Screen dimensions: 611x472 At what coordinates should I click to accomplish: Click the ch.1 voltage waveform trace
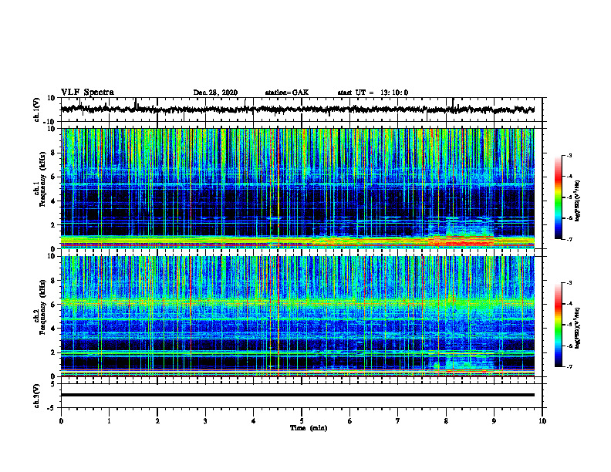298,110
